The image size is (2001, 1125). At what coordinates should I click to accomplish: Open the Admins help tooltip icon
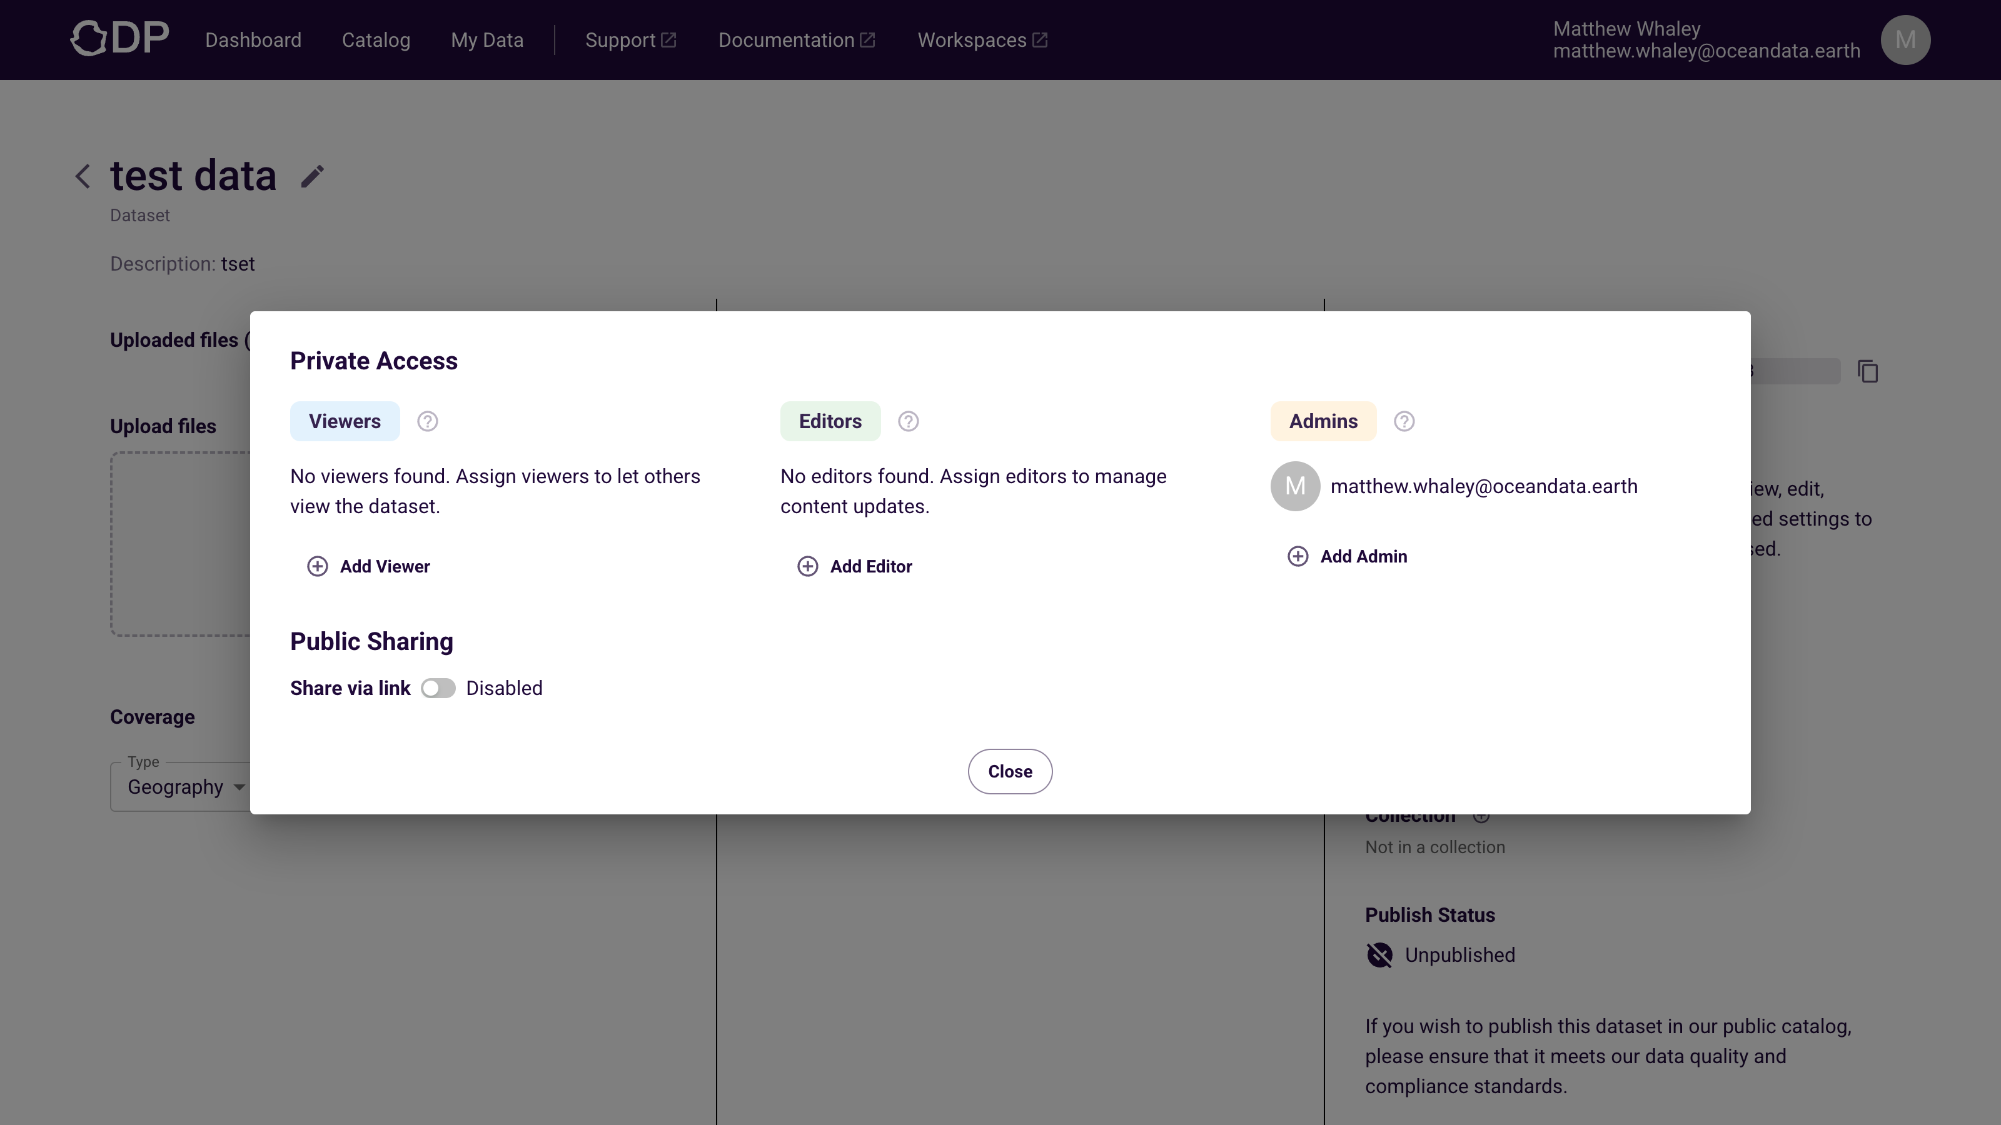1404,421
